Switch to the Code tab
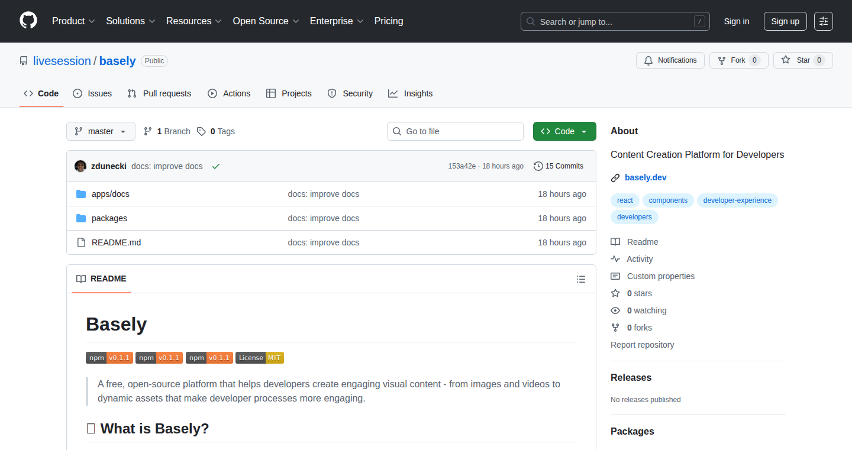The height and width of the screenshot is (450, 852). click(41, 93)
